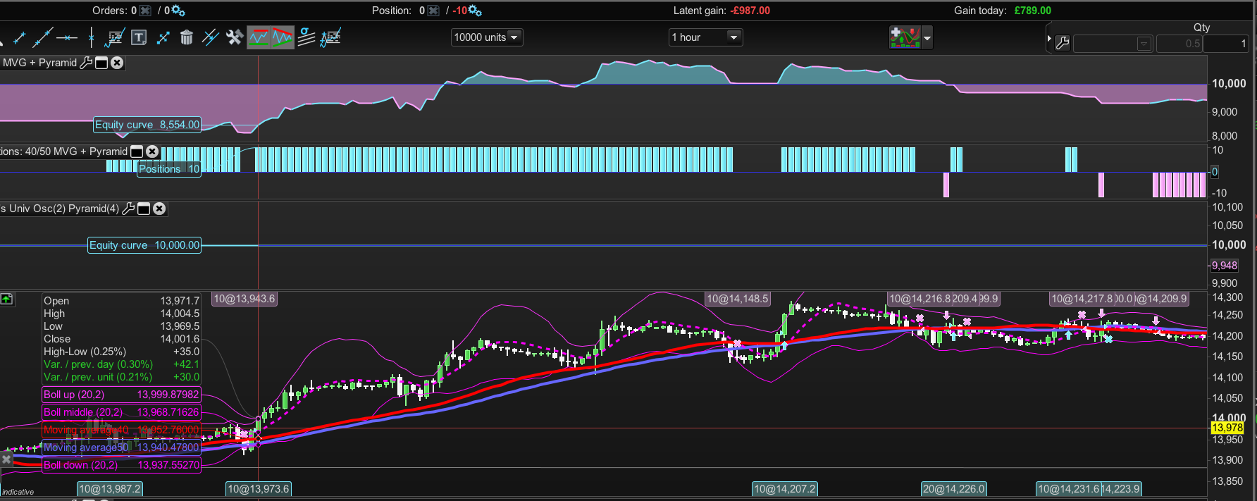1257x501 pixels.
Task: Close the 40/50 MVG + Pyramid positions panel
Action: click(151, 151)
